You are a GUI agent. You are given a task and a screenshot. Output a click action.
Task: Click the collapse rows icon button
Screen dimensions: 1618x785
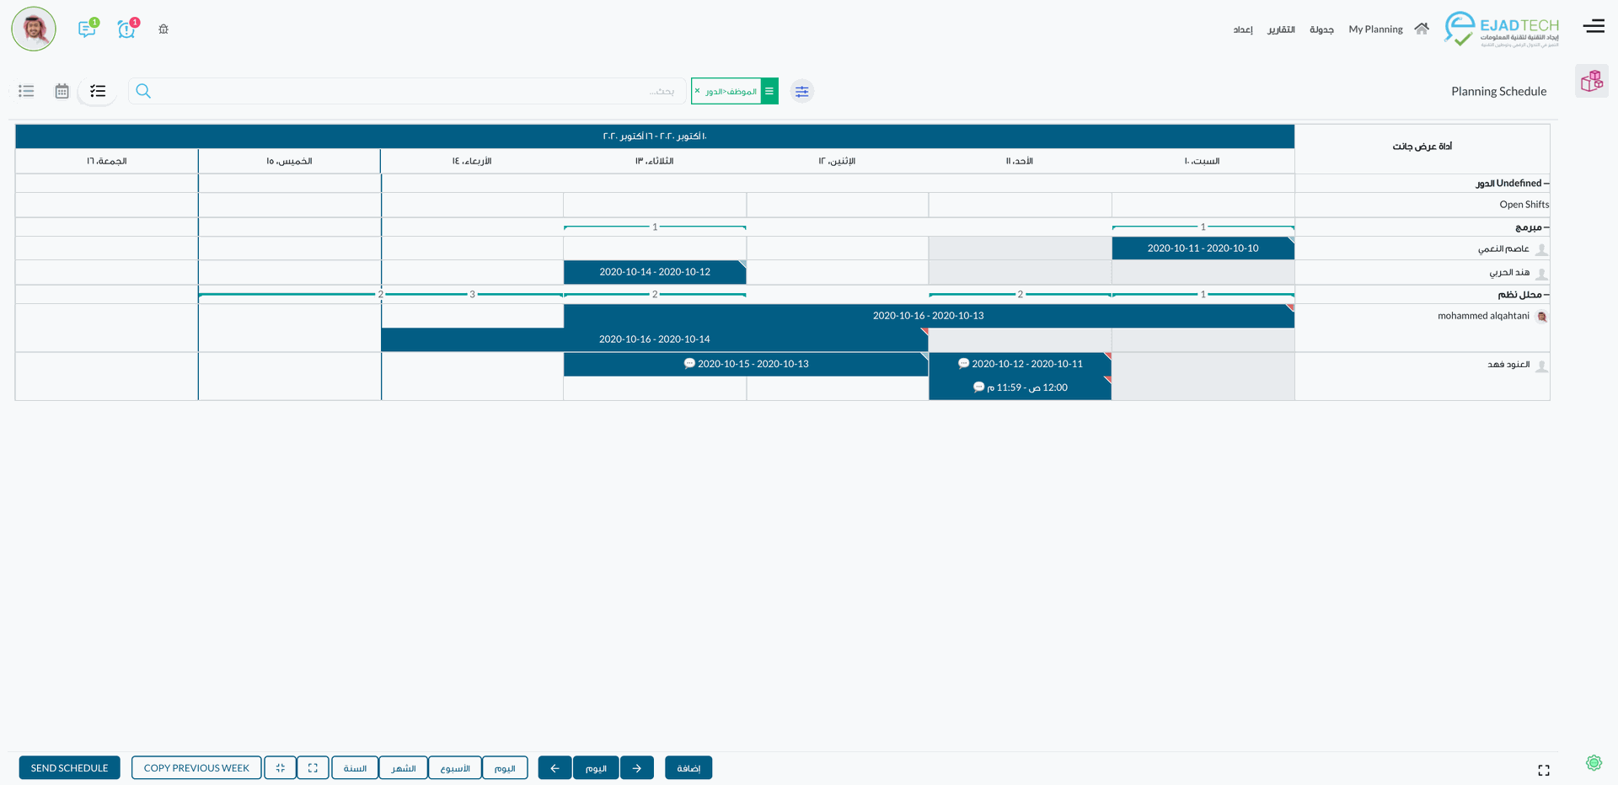[280, 768]
